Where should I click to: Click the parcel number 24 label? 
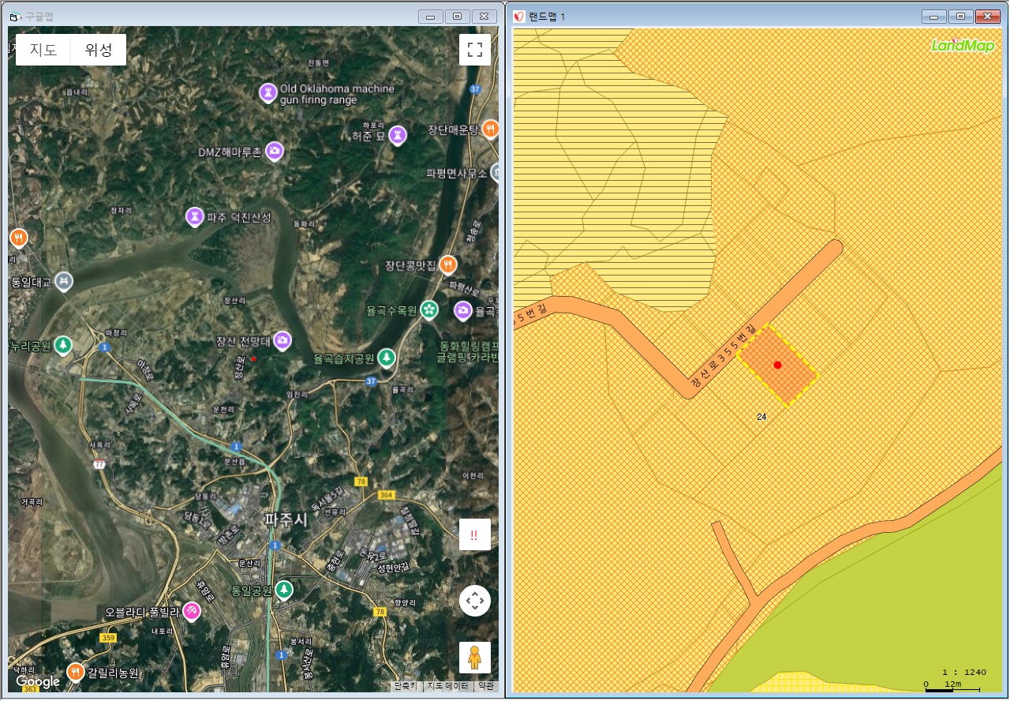761,416
